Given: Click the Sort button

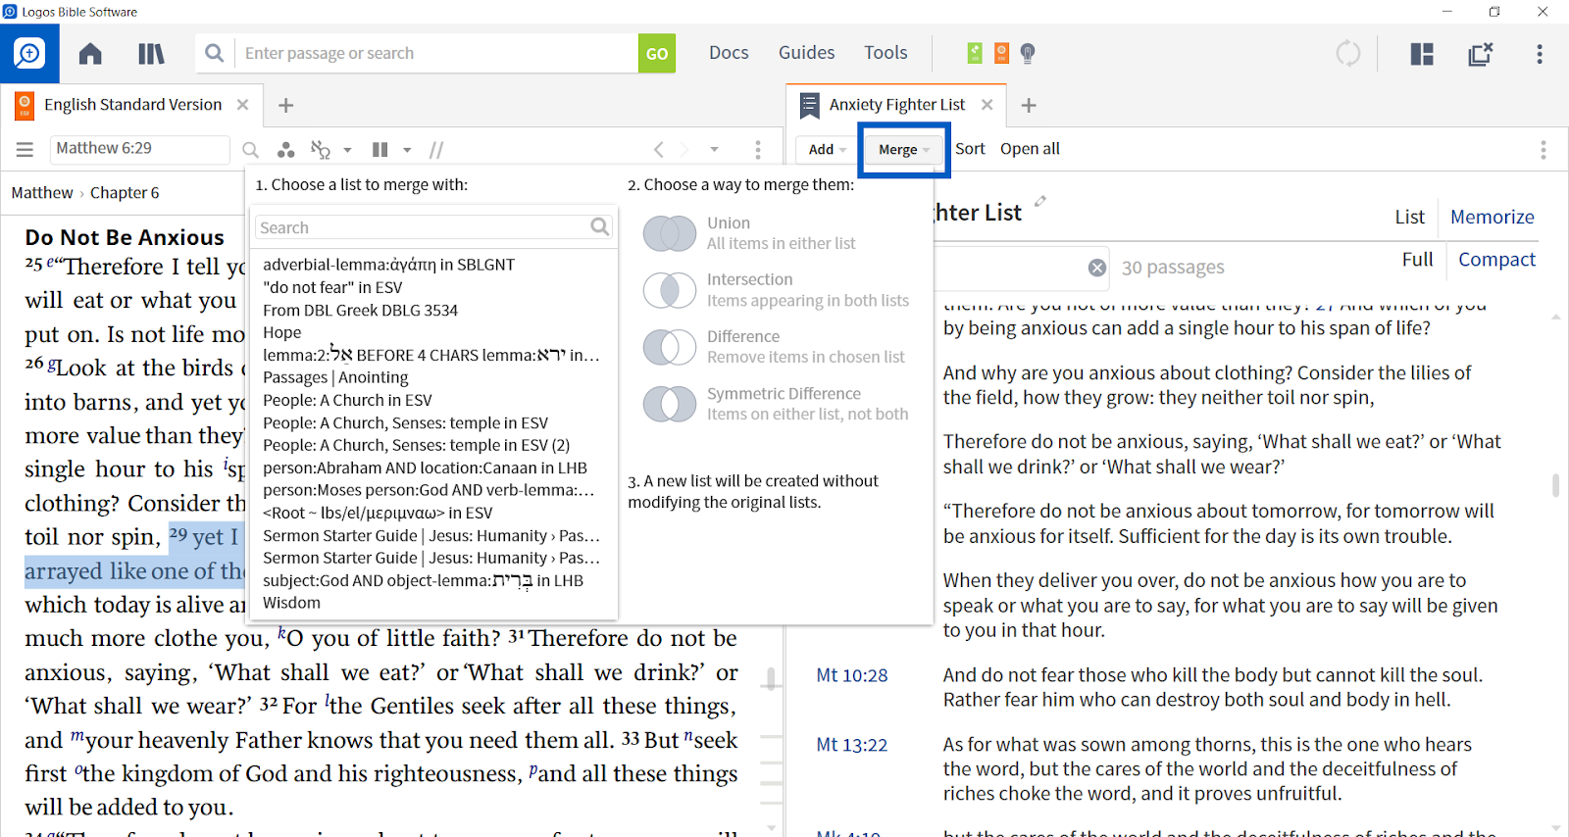Looking at the screenshot, I should [x=970, y=149].
